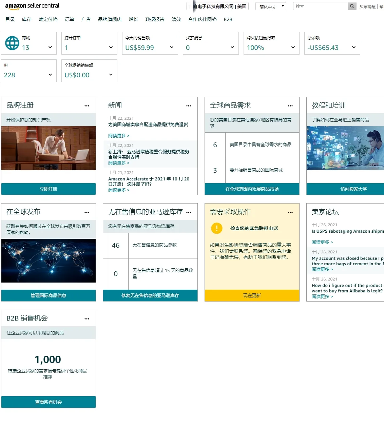Click the 查看所有机会 button
The height and width of the screenshot is (425, 384).
click(49, 402)
